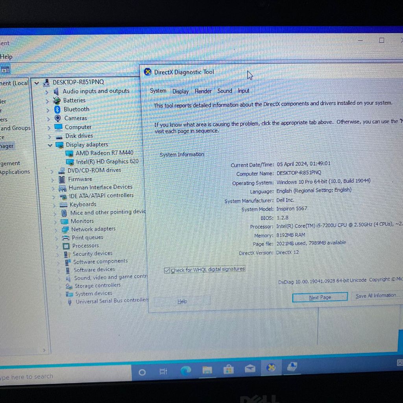Image resolution: width=403 pixels, height=403 pixels.
Task: Click the Display adapters category icon
Action: [60, 145]
